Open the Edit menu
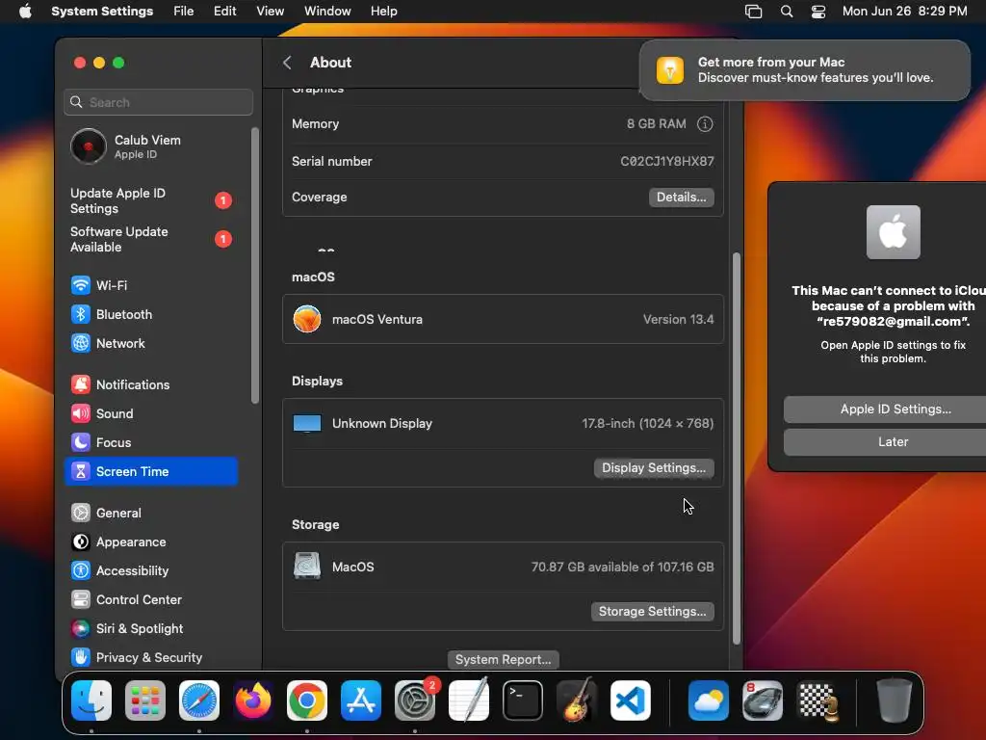 click(x=224, y=12)
